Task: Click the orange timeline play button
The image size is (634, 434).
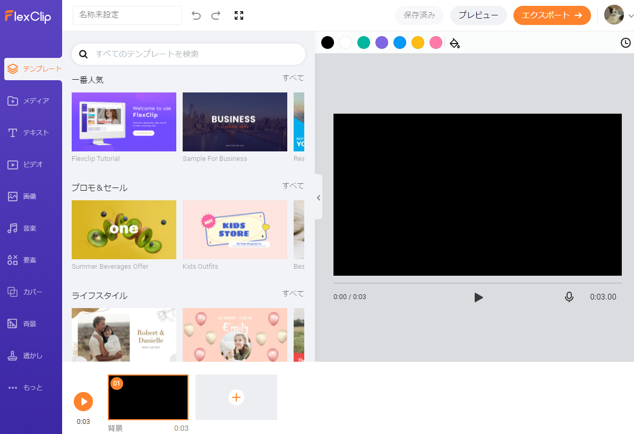Action: [83, 401]
